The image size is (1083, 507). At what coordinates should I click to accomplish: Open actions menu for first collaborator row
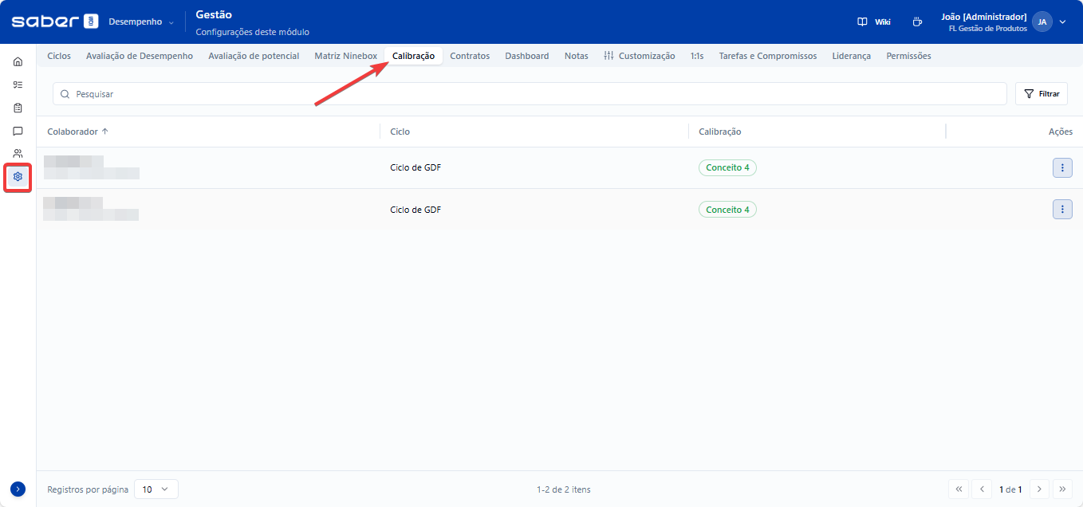tap(1061, 167)
